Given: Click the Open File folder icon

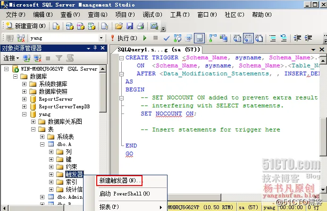Looking at the screenshot, I should (118, 26).
